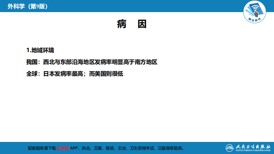Image resolution: width=274 pixels, height=154 pixels.
Task: Click the 人民卫生出版社 calligraphy text
Action: pos(253,147)
